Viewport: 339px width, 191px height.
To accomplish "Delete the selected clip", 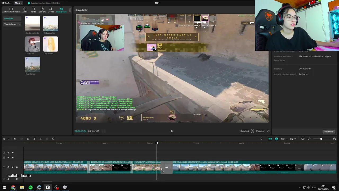I will point(47,139).
